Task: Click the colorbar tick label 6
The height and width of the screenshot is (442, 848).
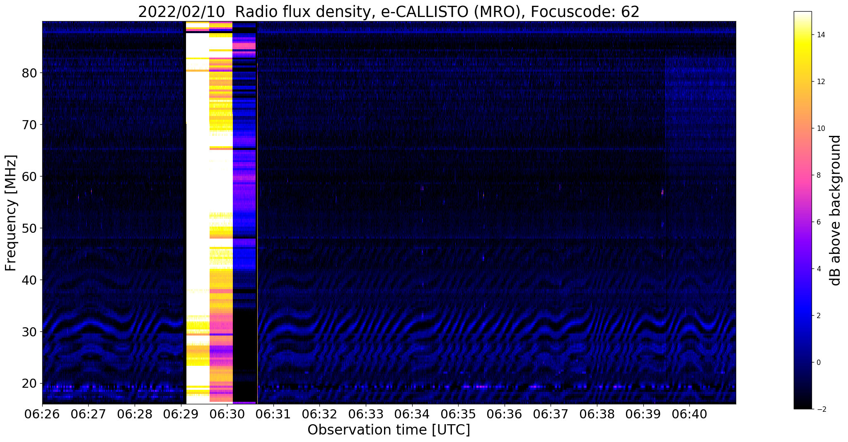Action: (819, 222)
